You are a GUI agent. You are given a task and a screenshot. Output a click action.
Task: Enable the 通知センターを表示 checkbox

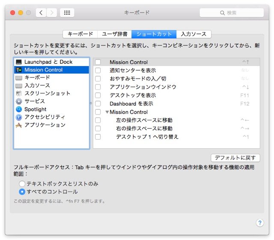(98, 70)
